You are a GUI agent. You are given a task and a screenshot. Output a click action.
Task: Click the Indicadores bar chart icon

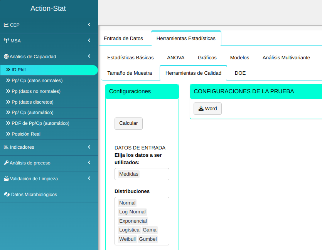click(6, 147)
